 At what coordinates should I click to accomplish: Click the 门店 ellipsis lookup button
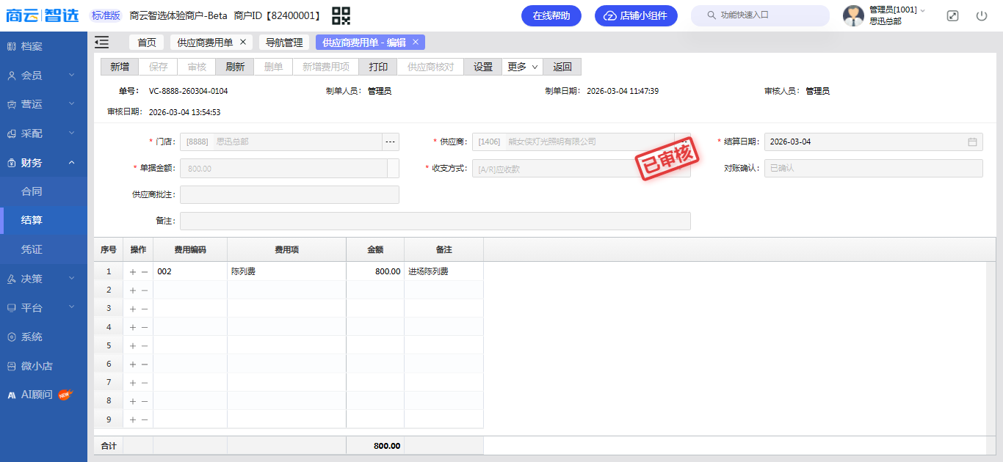(x=391, y=142)
